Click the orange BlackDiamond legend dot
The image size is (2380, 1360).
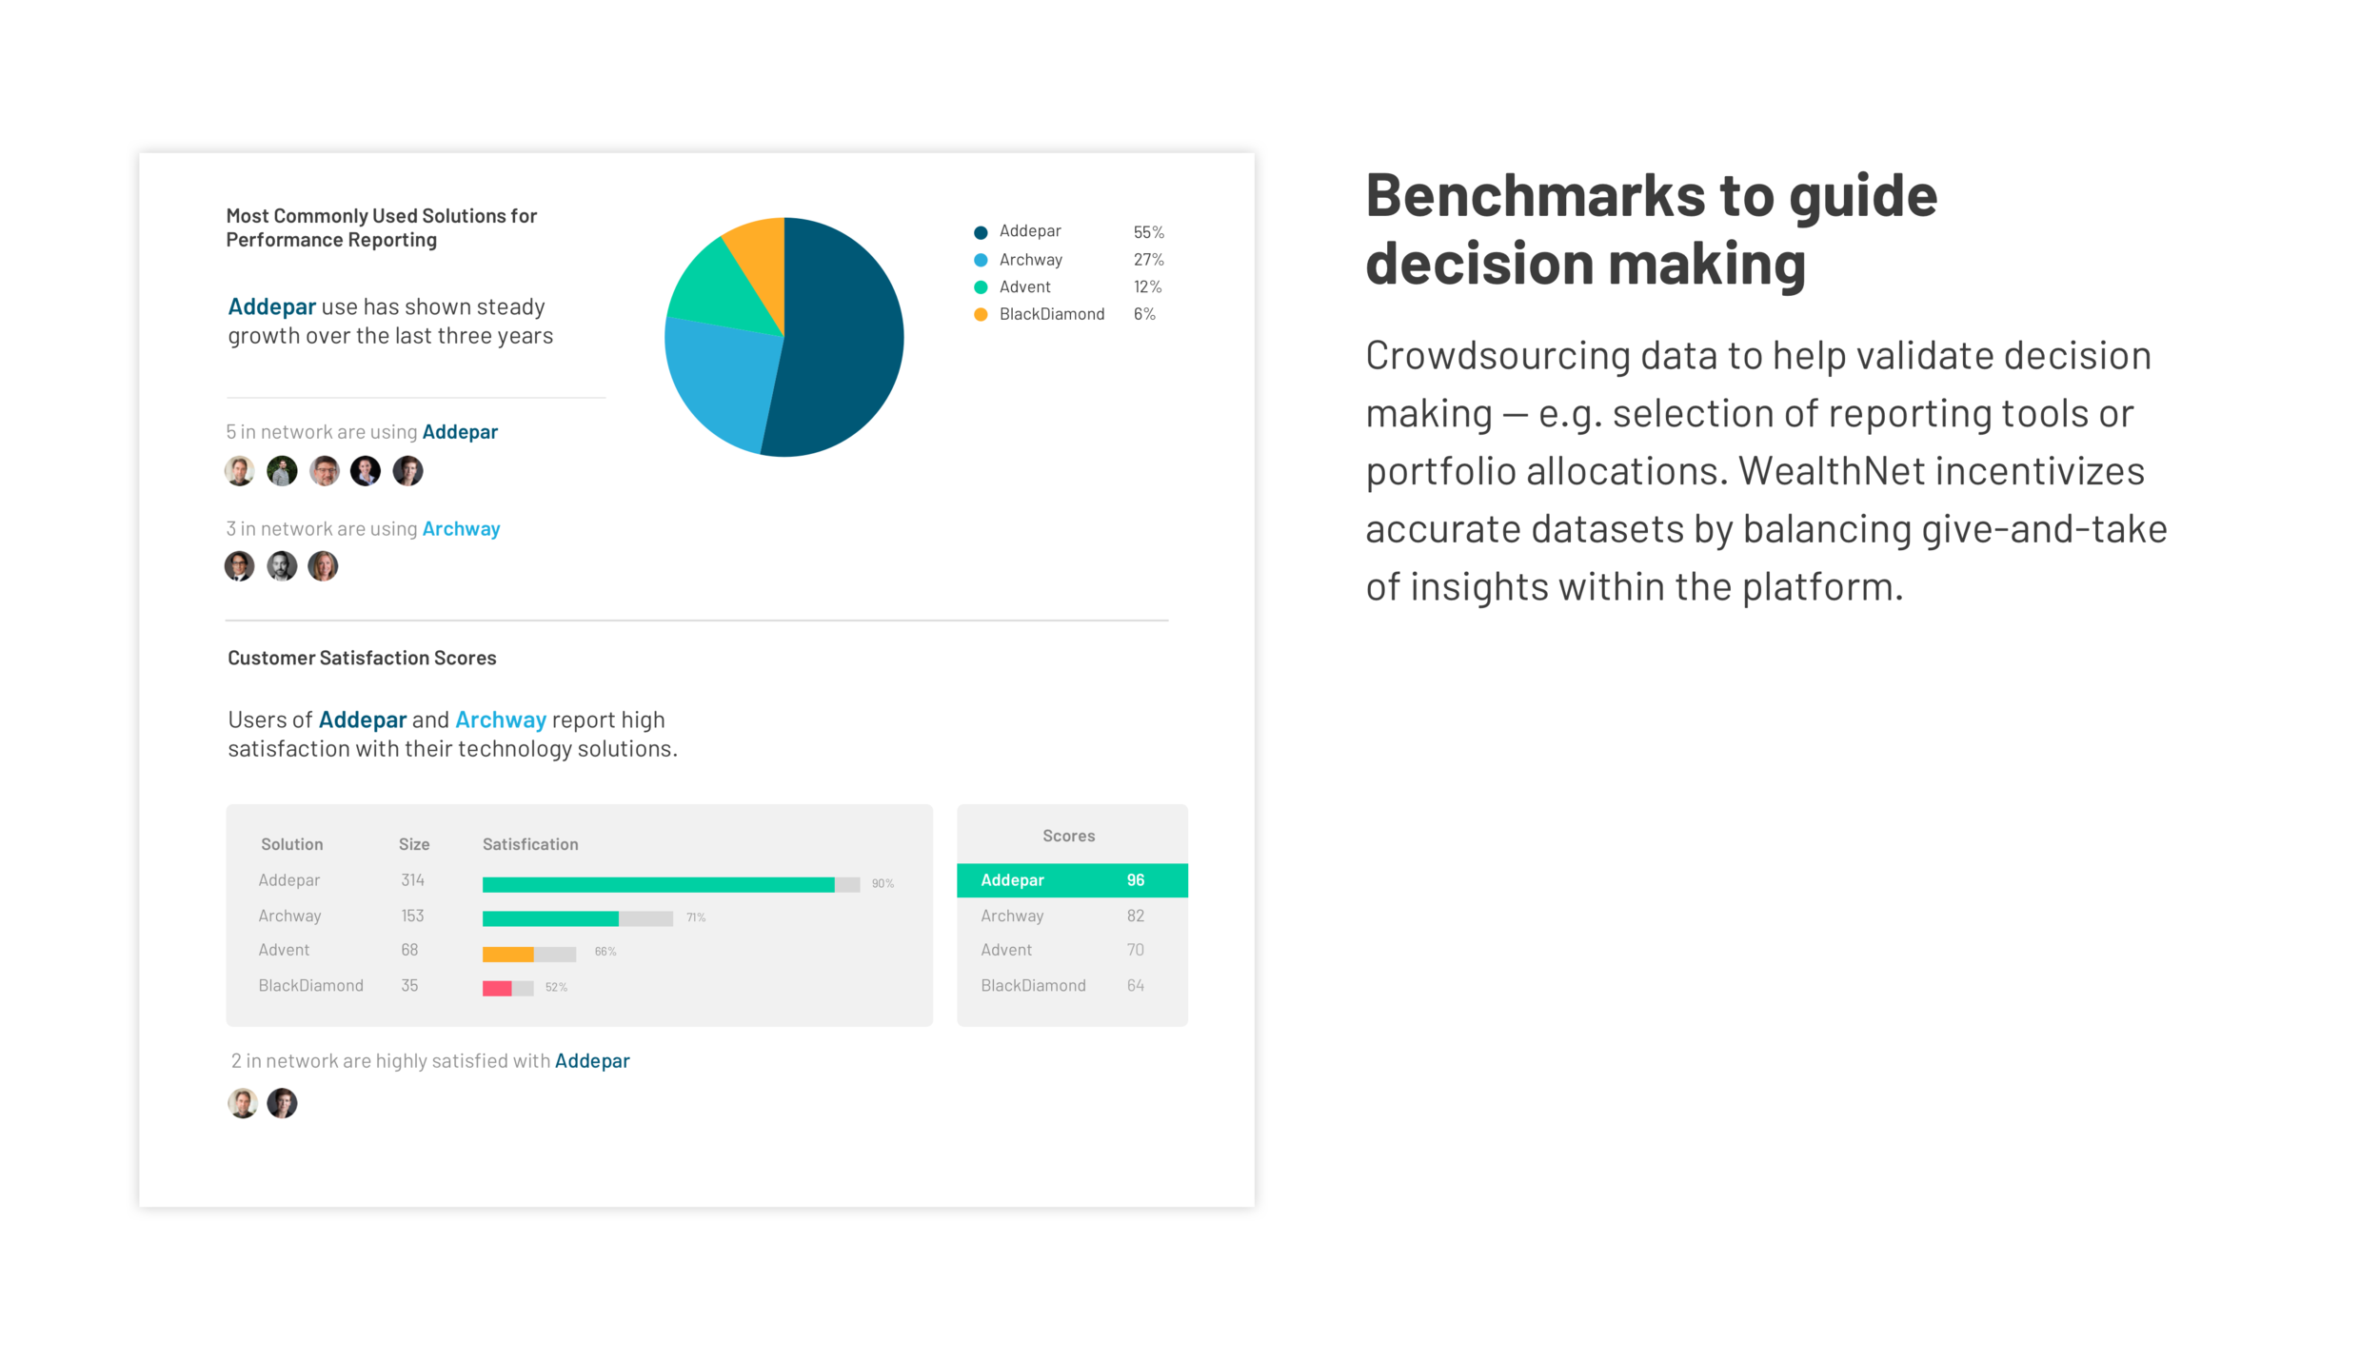click(x=981, y=314)
